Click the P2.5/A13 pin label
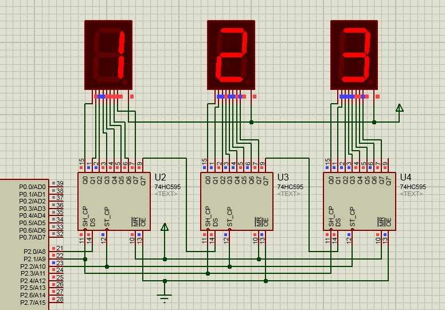The width and height of the screenshot is (445, 310). pyautogui.click(x=33, y=288)
